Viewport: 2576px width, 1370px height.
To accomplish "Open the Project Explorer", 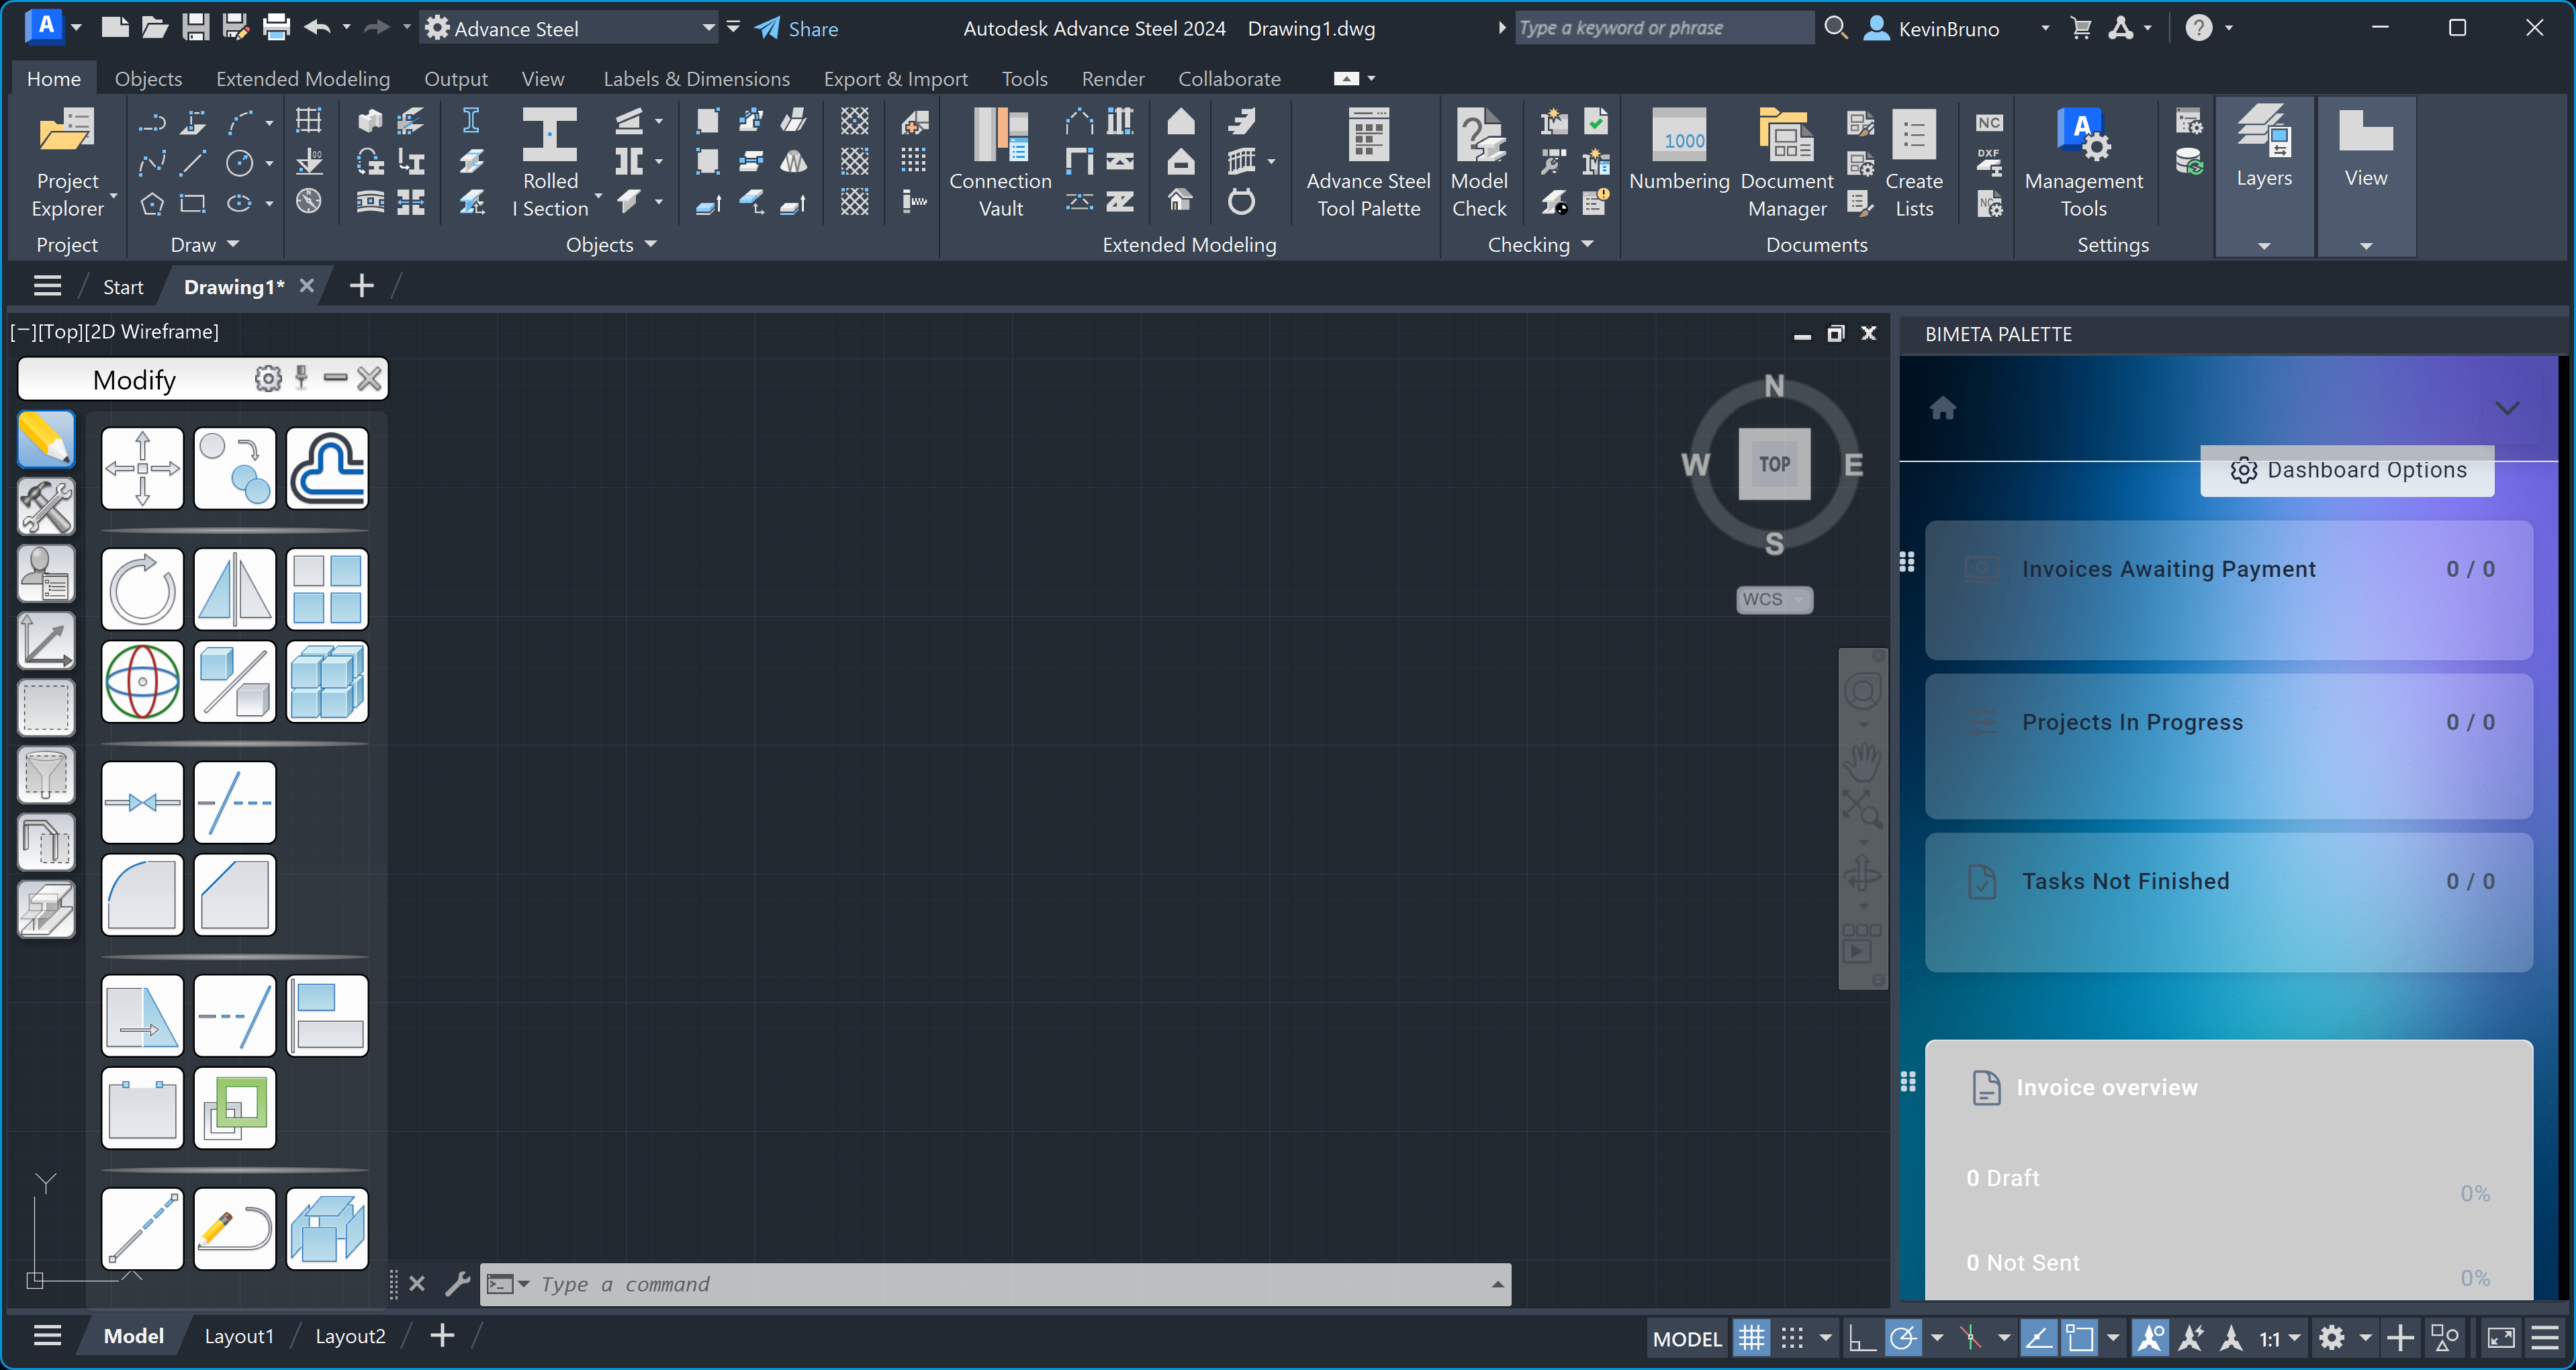I will coord(67,162).
